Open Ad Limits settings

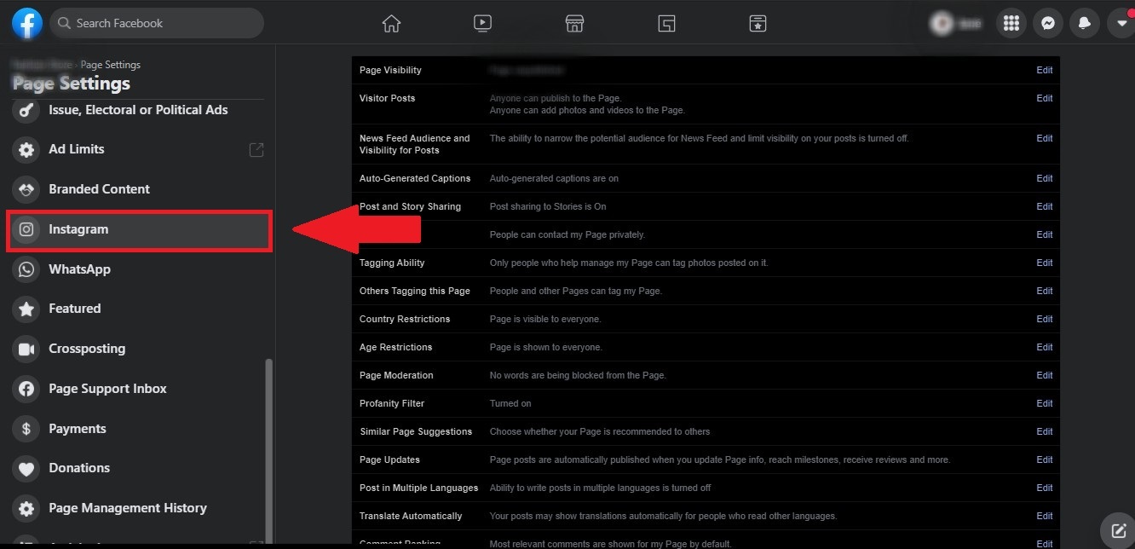pyautogui.click(x=139, y=149)
